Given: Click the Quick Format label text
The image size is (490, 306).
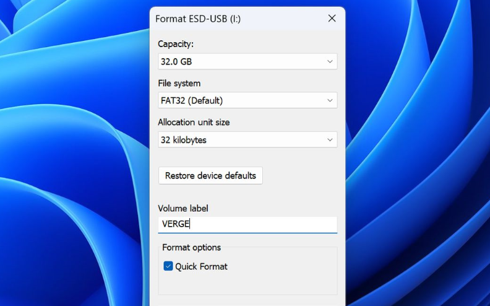Looking at the screenshot, I should 201,266.
